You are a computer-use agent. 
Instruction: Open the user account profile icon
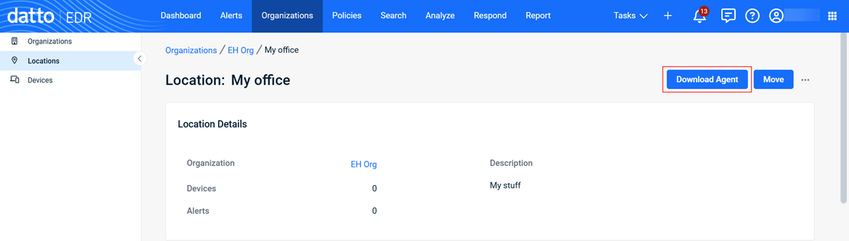(x=776, y=16)
